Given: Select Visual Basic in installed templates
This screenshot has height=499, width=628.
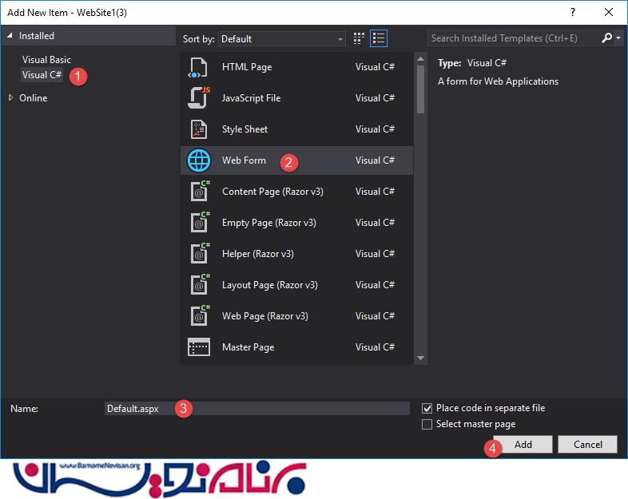Looking at the screenshot, I should click(x=46, y=60).
